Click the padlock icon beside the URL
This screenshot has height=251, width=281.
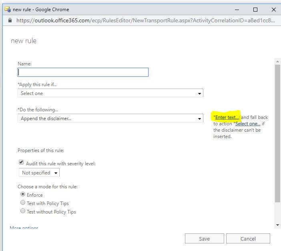click(x=10, y=20)
